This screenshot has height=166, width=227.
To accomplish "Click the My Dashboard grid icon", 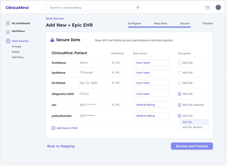I will click(x=8, y=23).
